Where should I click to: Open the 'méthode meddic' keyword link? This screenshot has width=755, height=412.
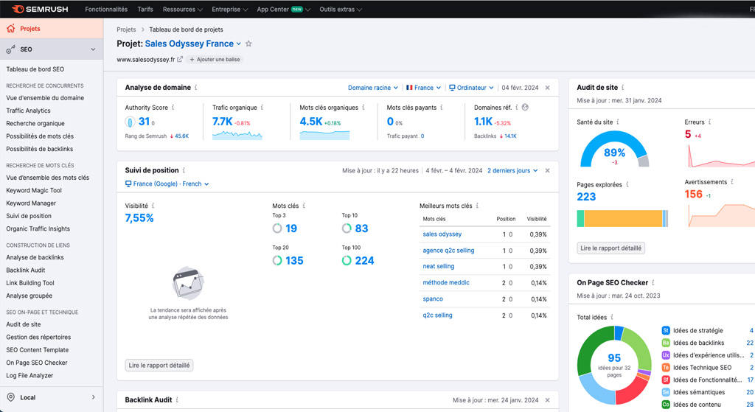tap(446, 282)
